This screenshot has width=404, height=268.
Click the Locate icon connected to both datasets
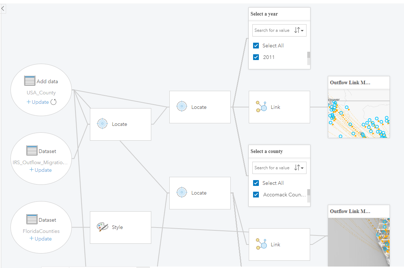click(102, 124)
